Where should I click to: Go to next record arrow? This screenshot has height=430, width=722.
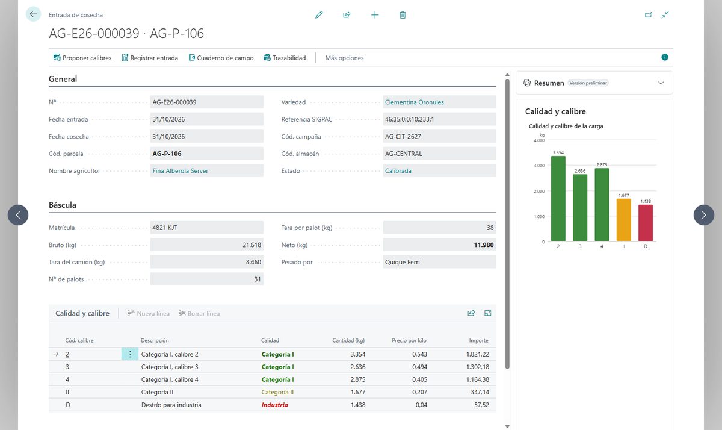pos(704,215)
